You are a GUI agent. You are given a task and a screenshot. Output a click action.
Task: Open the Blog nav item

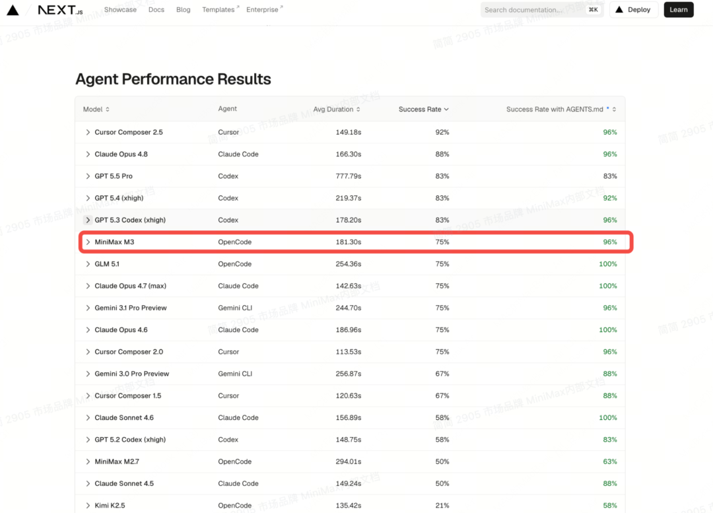tap(184, 9)
